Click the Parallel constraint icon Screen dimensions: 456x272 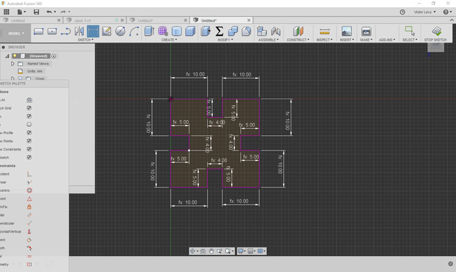tap(29, 215)
